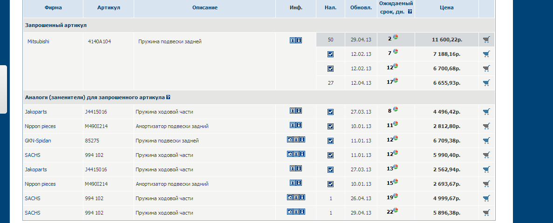Image resolution: width=553 pixels, height=223 pixels.
Task: Open the photo icon in the GKN-Spidan row
Action: [290, 140]
